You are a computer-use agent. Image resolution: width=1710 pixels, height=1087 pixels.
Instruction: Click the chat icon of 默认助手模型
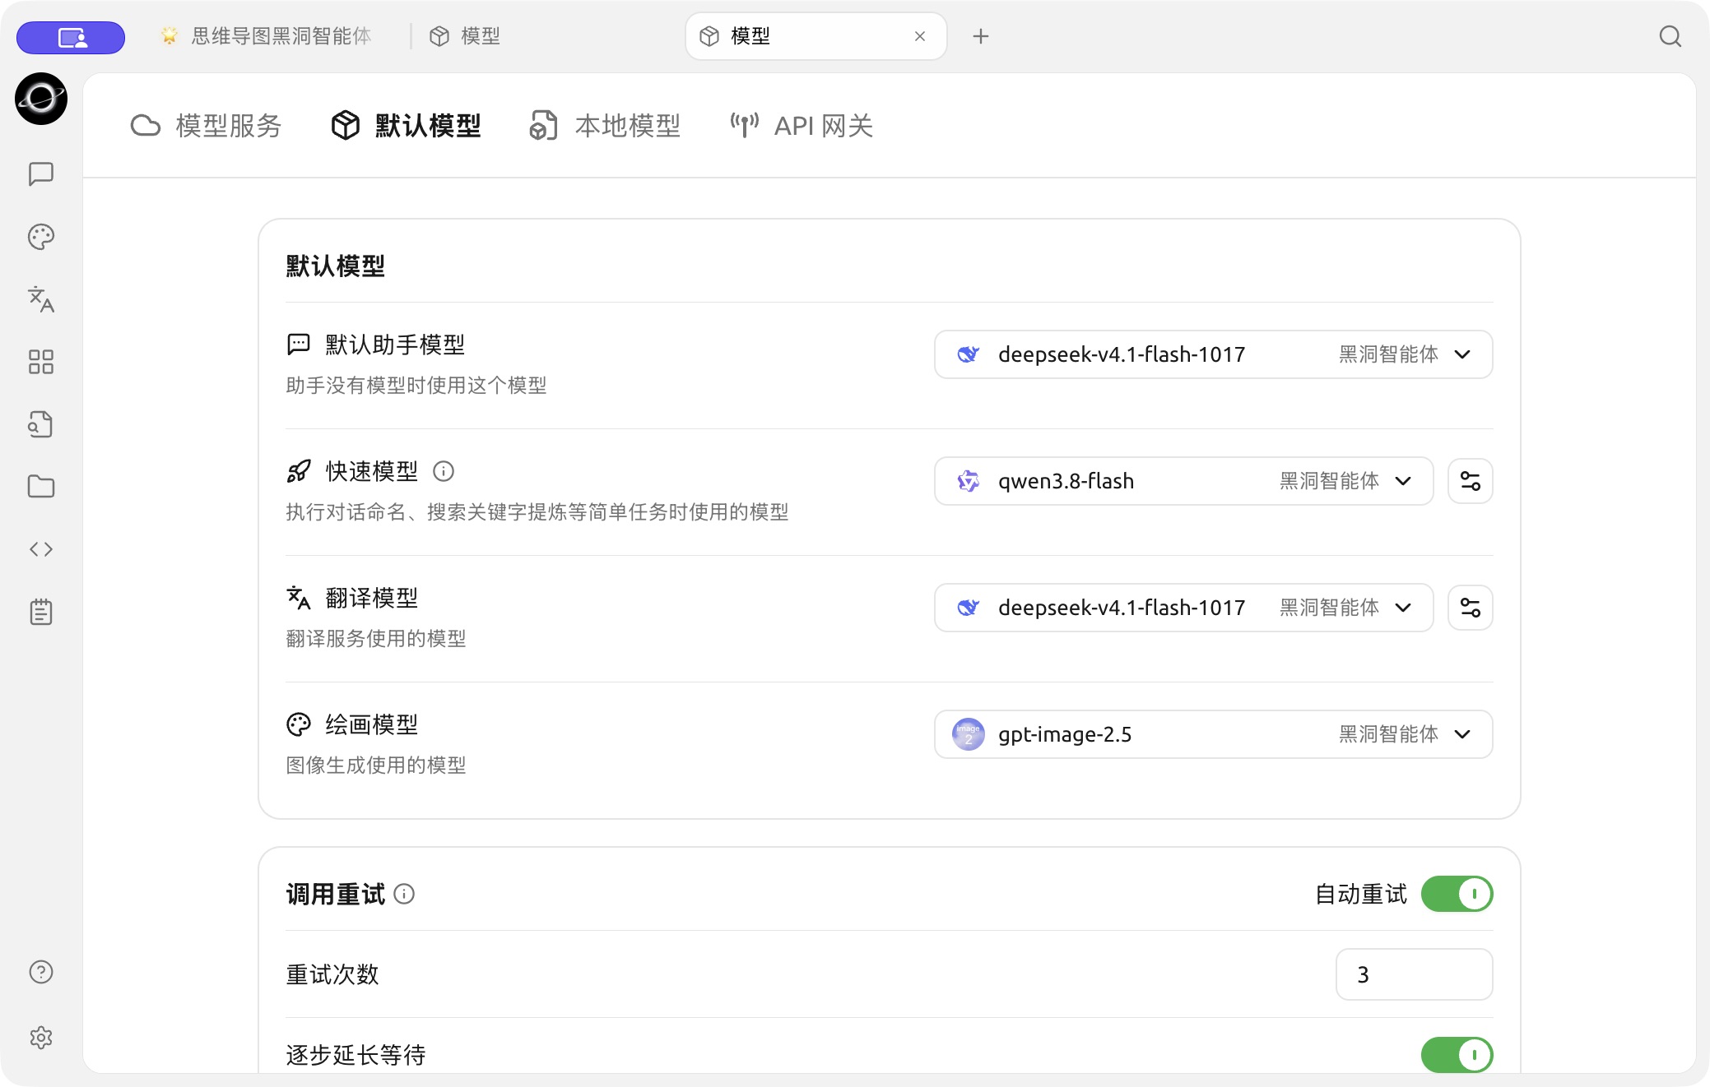tap(299, 345)
